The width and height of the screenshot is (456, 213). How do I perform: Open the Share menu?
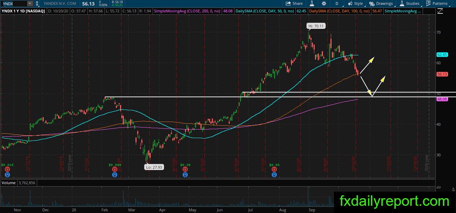(x=294, y=3)
